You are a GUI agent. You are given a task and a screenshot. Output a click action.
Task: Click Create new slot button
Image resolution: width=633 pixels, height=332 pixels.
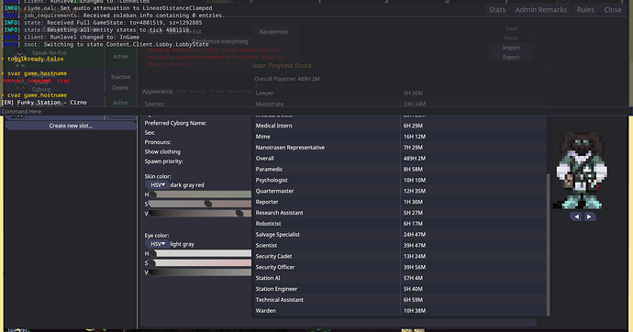point(71,126)
